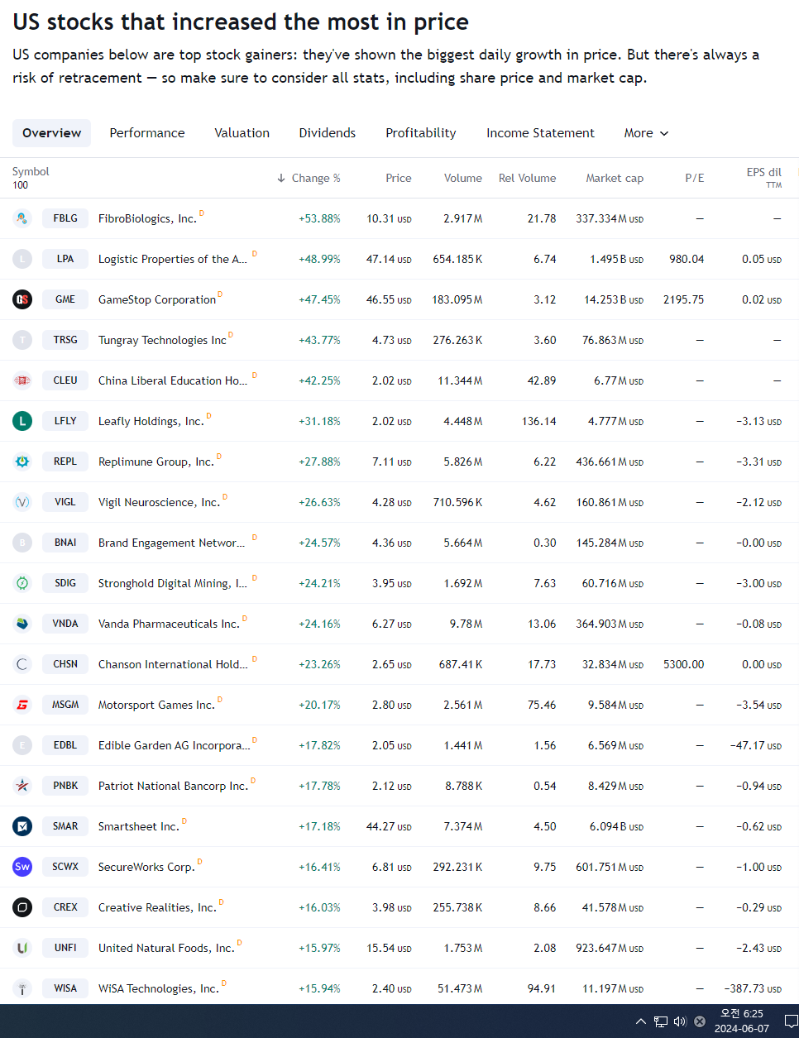The width and height of the screenshot is (799, 1038).
Task: Sort by the Market cap column header
Action: point(615,178)
